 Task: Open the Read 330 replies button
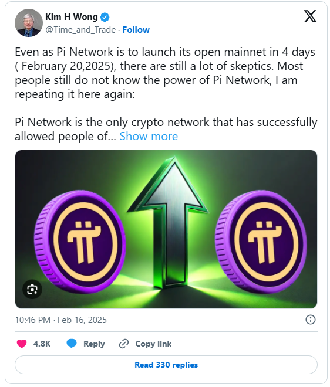coord(166,365)
